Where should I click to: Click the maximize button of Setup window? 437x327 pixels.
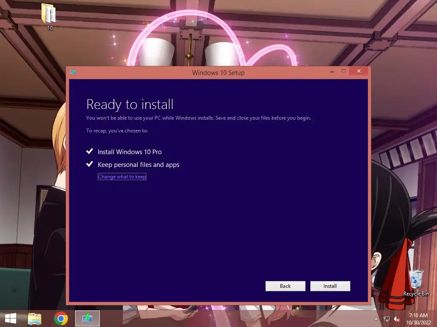[344, 71]
